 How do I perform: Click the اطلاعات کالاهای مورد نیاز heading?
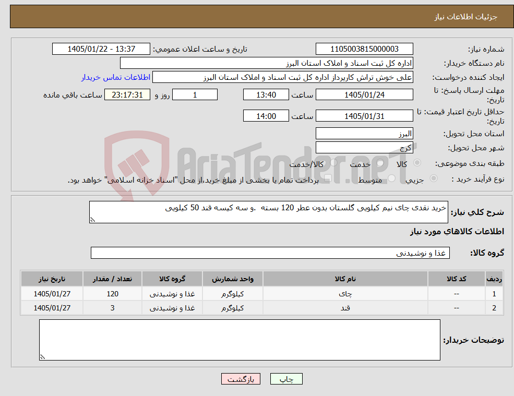pos(457,232)
